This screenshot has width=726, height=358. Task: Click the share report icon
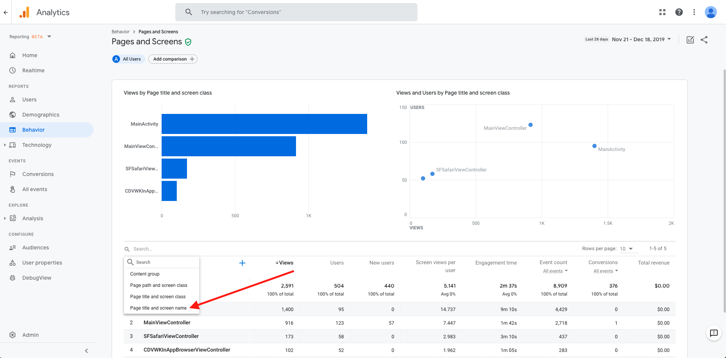(x=704, y=40)
